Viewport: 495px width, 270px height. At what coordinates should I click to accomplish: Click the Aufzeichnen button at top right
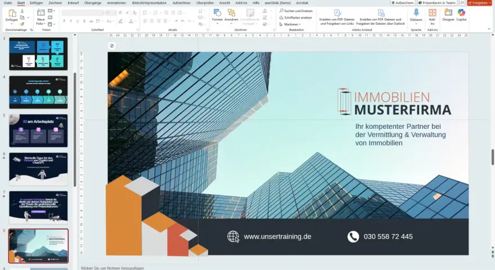[x=403, y=3]
